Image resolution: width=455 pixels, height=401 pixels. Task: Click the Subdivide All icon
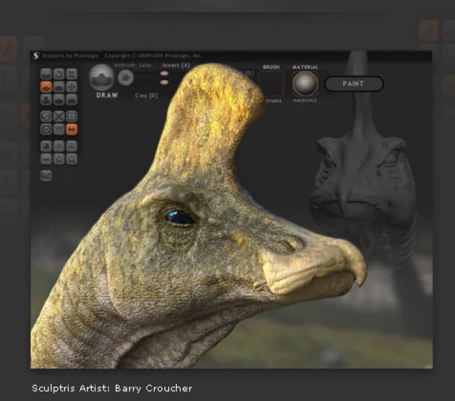(x=71, y=116)
